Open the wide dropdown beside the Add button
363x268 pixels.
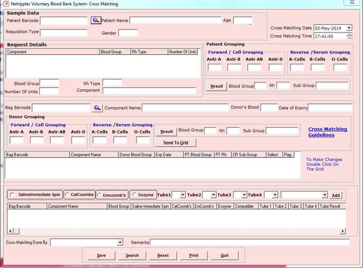(325, 195)
